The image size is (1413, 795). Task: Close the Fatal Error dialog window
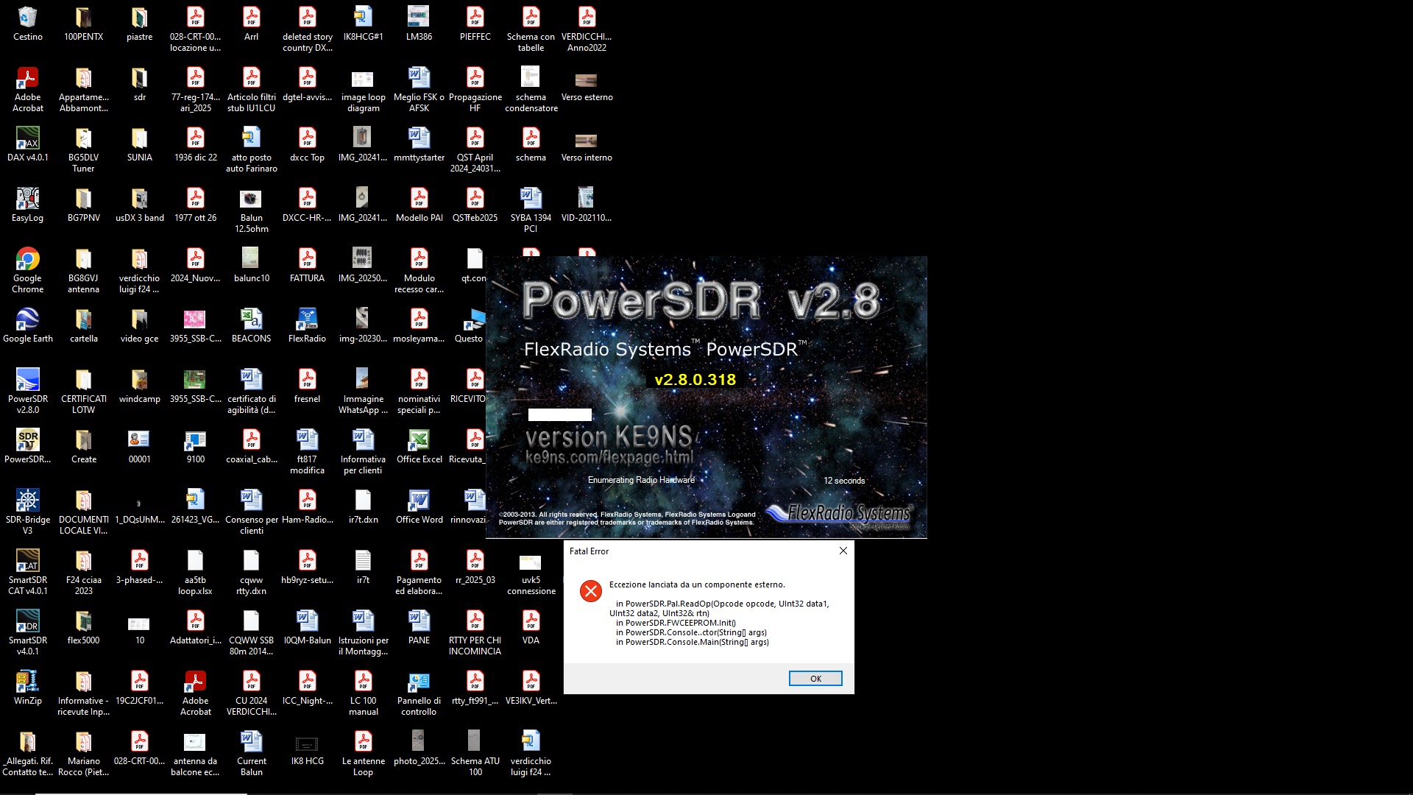coord(843,551)
